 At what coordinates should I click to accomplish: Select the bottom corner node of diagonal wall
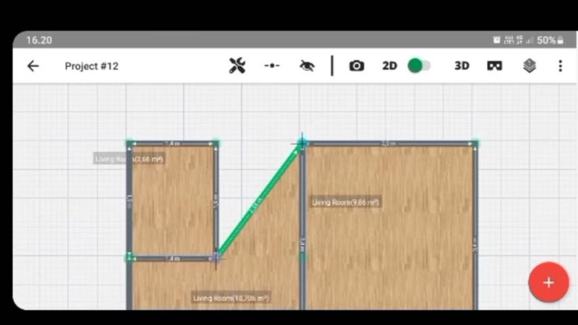pos(216,257)
